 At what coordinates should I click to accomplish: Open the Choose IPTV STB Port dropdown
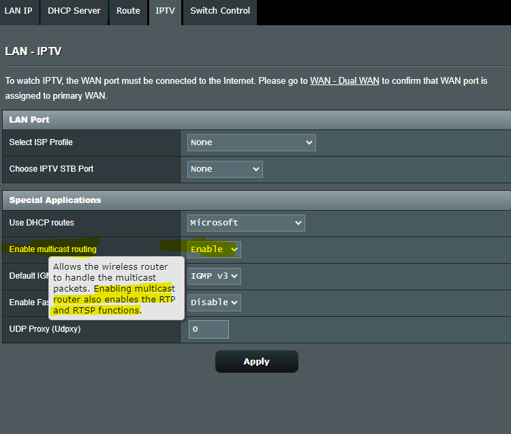(225, 169)
